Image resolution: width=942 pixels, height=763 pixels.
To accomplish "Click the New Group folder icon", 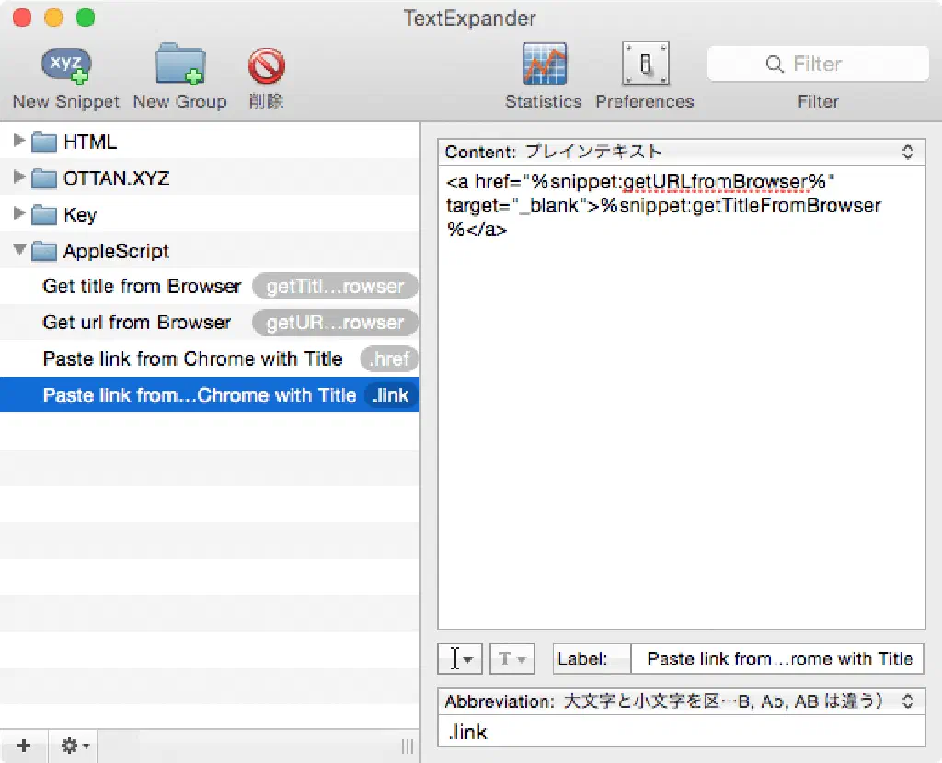I will point(179,66).
